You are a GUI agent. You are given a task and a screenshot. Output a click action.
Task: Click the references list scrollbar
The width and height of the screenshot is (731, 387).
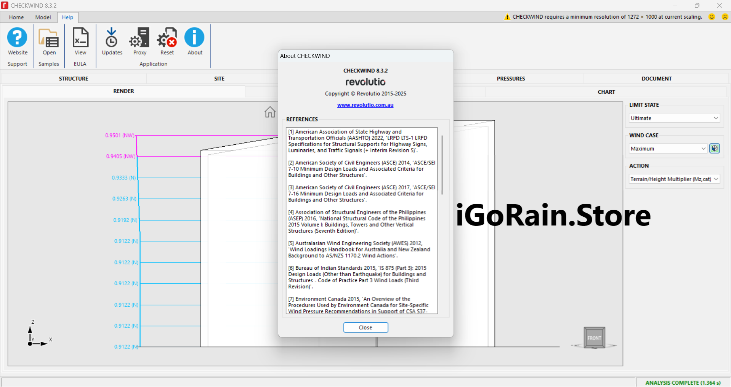[x=442, y=165]
